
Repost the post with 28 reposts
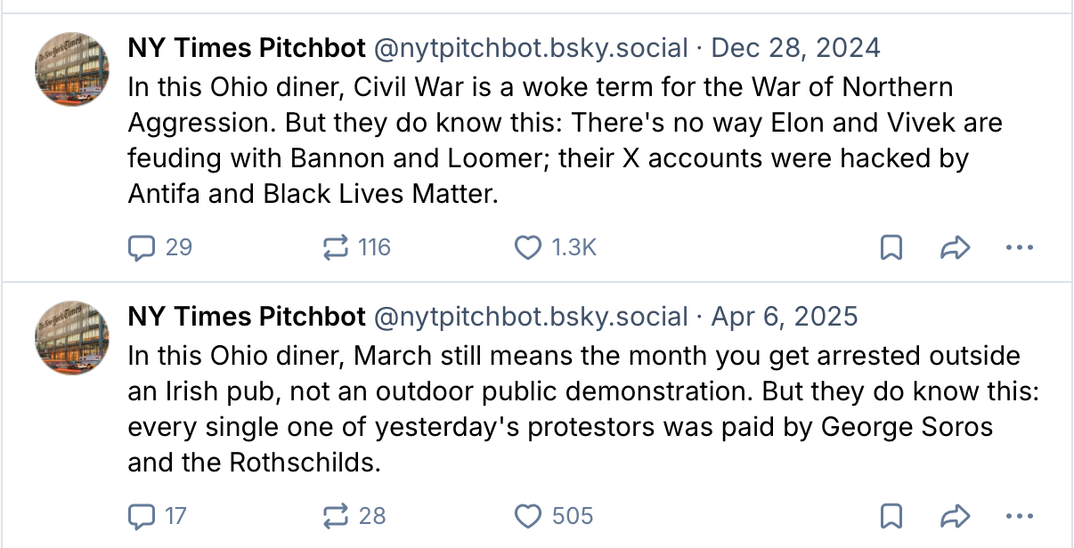335,516
